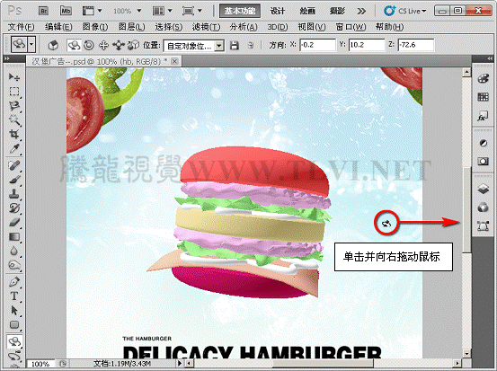The height and width of the screenshot is (371, 497).
Task: Open the Styles fx panel icon
Action: 483,116
